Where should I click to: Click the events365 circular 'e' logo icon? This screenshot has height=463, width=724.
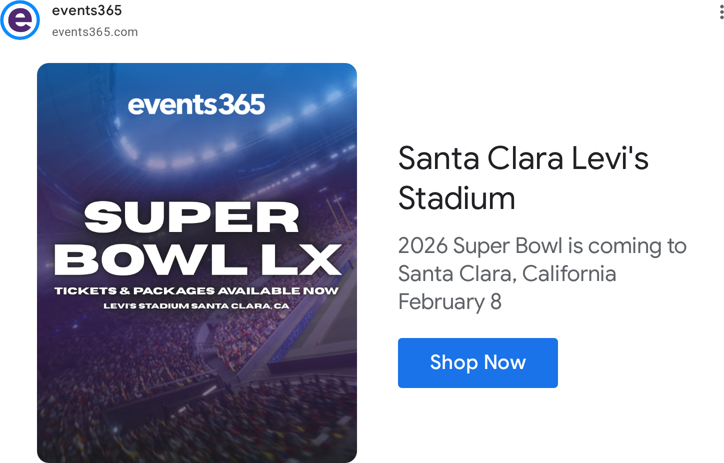tap(20, 20)
